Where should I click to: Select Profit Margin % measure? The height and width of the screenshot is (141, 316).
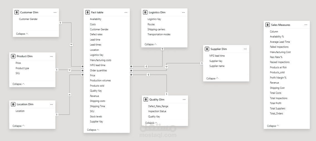(x=278, y=78)
